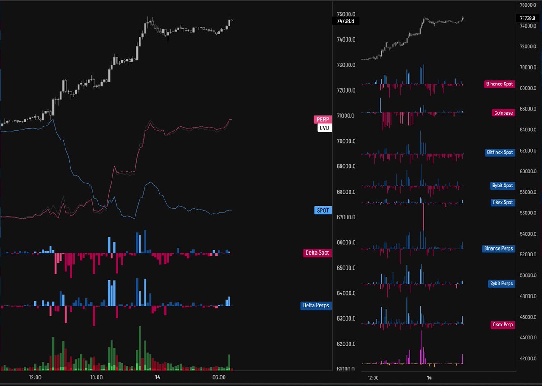Click the 52000.0 axis value
Viewport: 542px width, 386px height.
click(x=529, y=255)
